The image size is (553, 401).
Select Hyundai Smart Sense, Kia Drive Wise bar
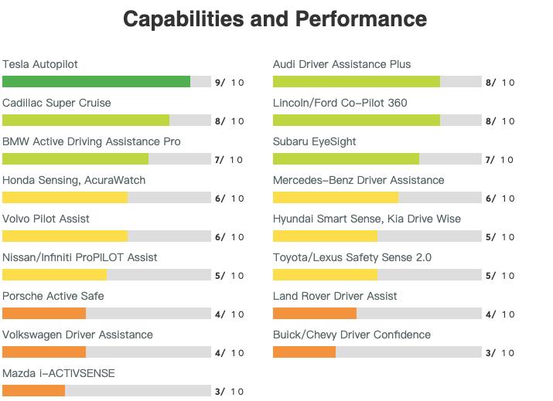tap(377, 236)
